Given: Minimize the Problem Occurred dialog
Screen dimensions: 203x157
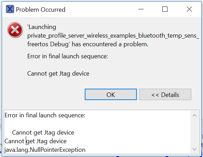Looking at the screenshot, I should pyautogui.click(x=141, y=9).
